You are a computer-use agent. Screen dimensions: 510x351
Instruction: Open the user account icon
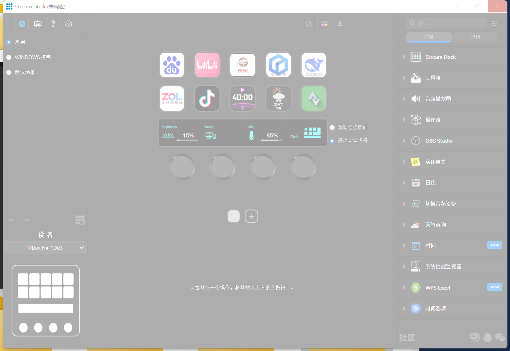(340, 24)
